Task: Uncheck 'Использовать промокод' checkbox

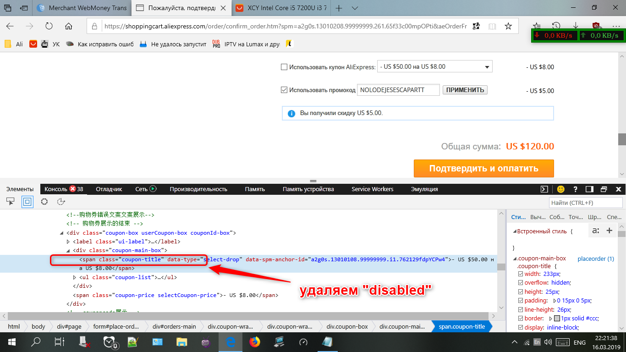Action: pos(284,90)
